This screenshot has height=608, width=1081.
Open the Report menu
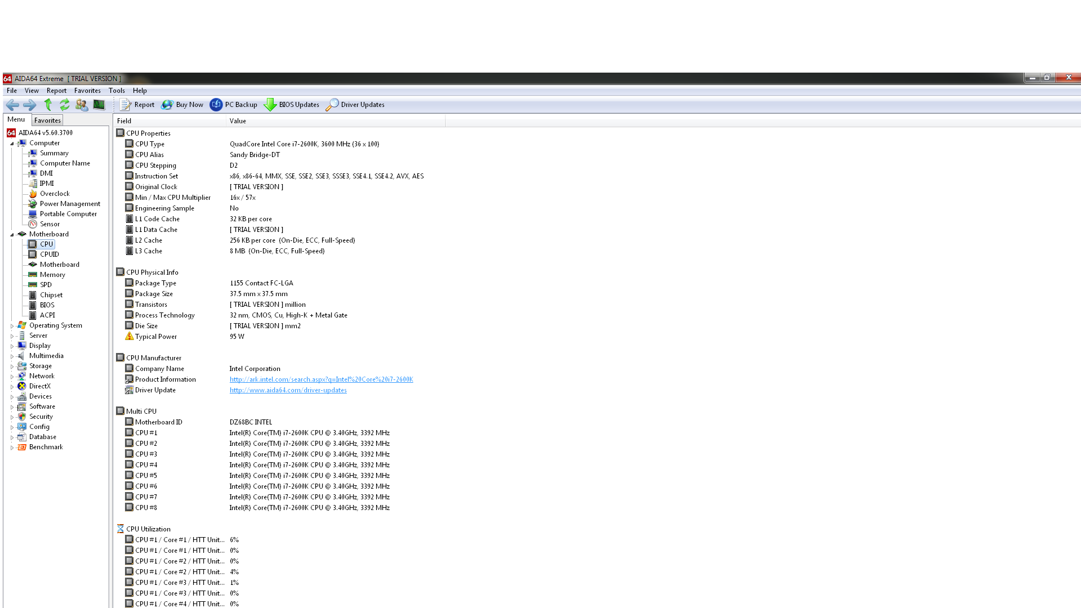(x=56, y=91)
